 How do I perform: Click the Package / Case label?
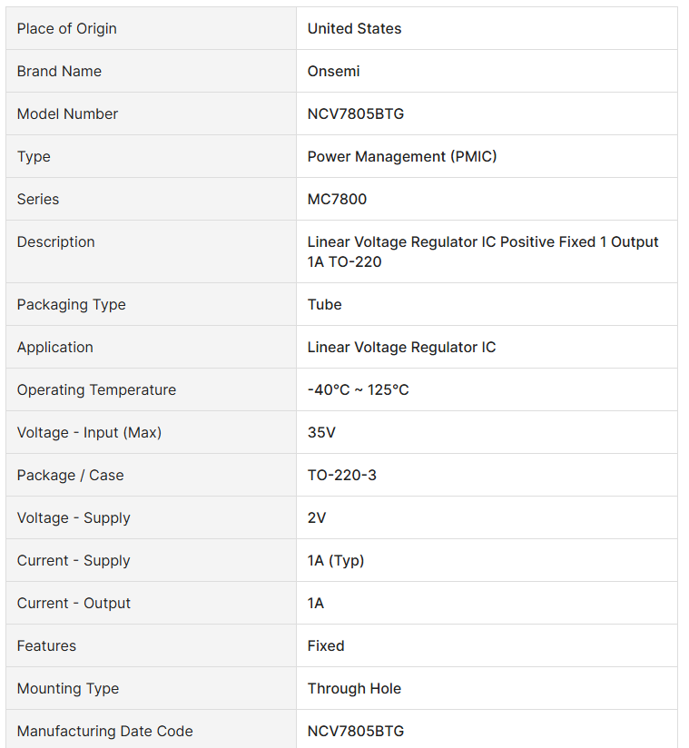click(70, 475)
